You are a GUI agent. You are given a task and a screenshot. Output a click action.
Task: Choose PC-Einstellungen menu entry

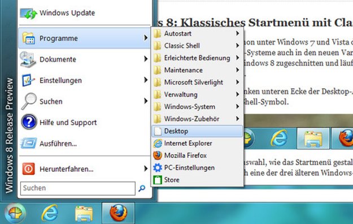pyautogui.click(x=197, y=167)
